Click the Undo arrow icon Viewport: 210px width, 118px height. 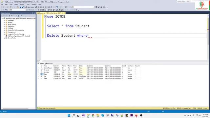point(57,7)
